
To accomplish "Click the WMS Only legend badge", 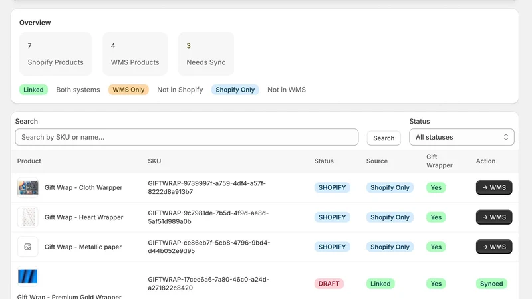I will click(x=128, y=90).
